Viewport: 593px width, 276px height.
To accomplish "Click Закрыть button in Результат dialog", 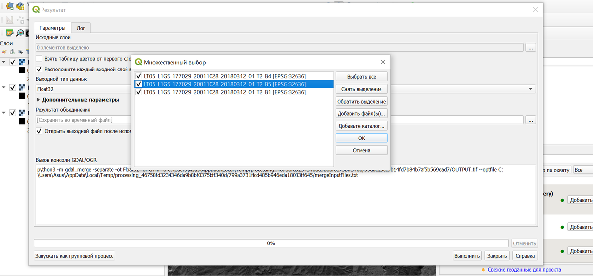I will point(497,256).
